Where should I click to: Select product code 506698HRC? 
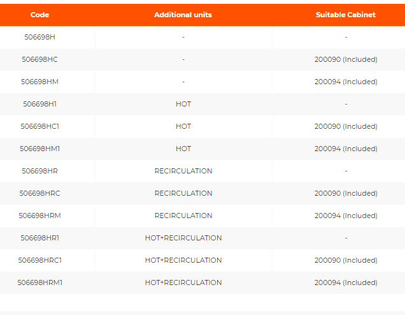click(39, 193)
